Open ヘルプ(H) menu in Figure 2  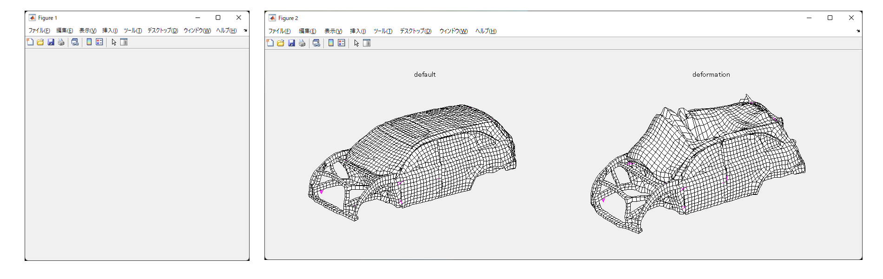coord(486,31)
